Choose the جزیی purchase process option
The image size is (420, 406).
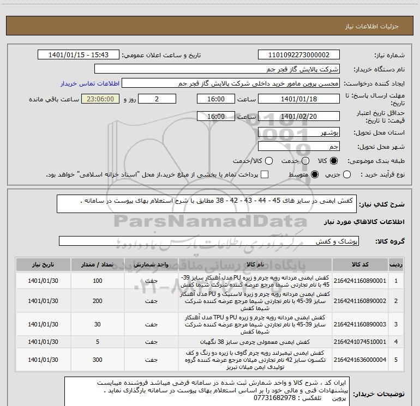(347, 174)
